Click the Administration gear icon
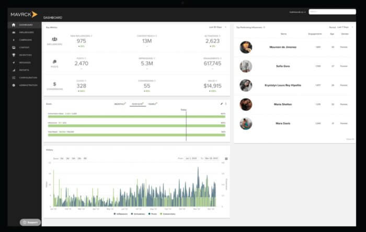Image resolution: width=366 pixels, height=232 pixels. tap(14, 85)
